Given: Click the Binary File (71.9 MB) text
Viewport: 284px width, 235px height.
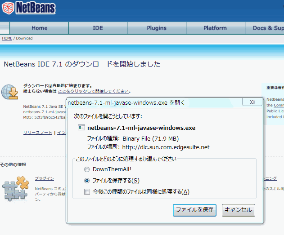Looking at the screenshot, I should coord(150,139).
